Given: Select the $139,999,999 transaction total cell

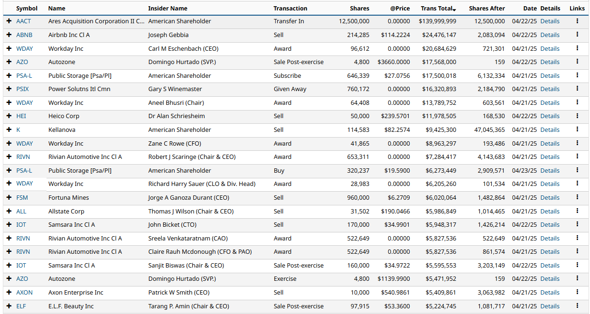Looking at the screenshot, I should [438, 21].
